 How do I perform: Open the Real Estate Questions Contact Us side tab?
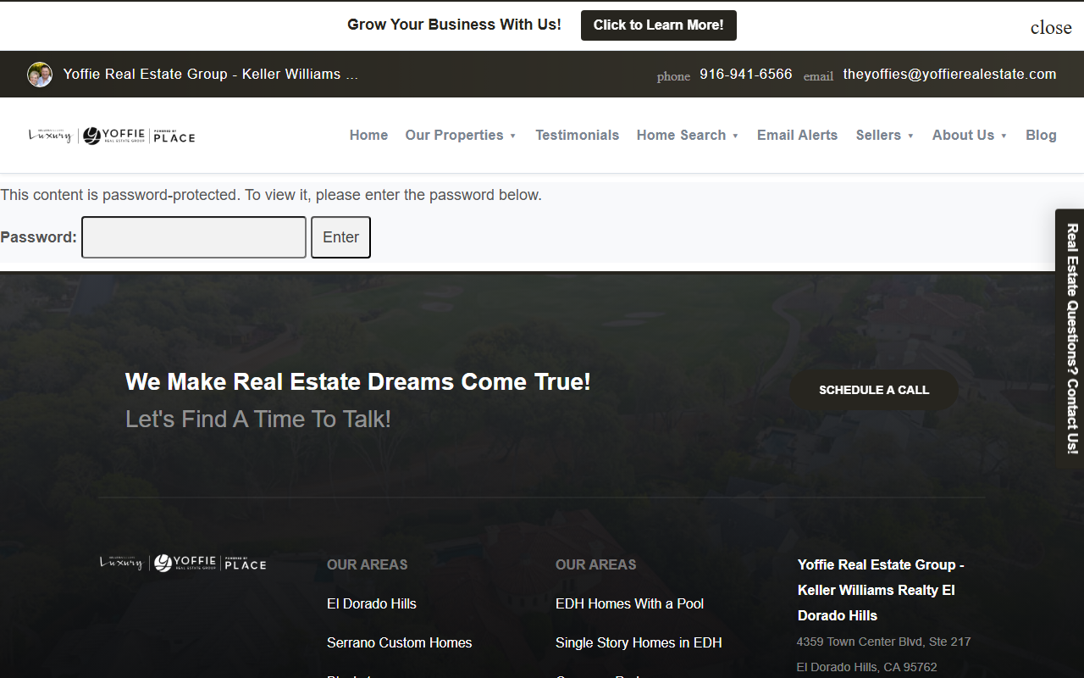point(1071,339)
